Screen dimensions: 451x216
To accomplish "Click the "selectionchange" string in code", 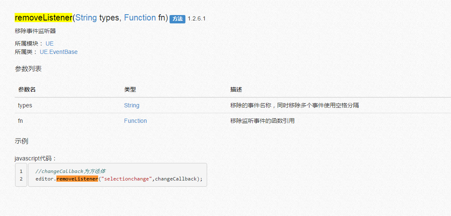I will (x=127, y=179).
